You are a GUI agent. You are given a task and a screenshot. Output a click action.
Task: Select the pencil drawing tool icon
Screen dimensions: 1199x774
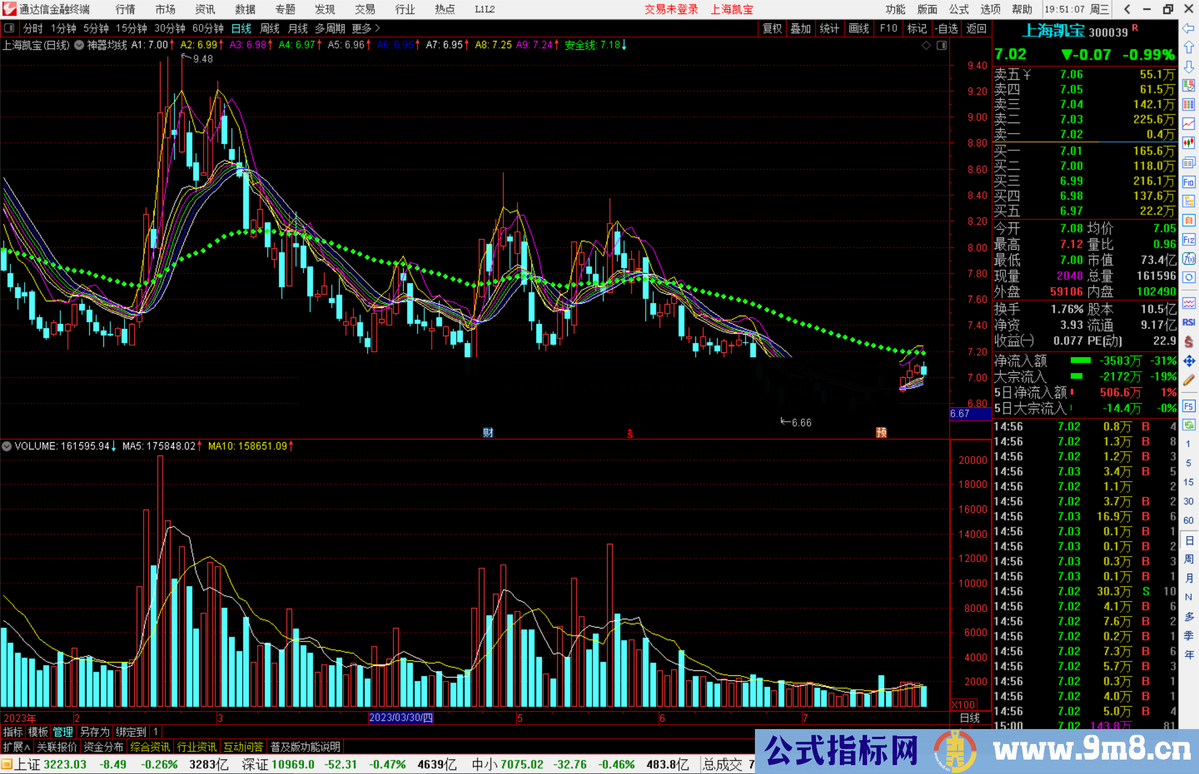point(1188,380)
